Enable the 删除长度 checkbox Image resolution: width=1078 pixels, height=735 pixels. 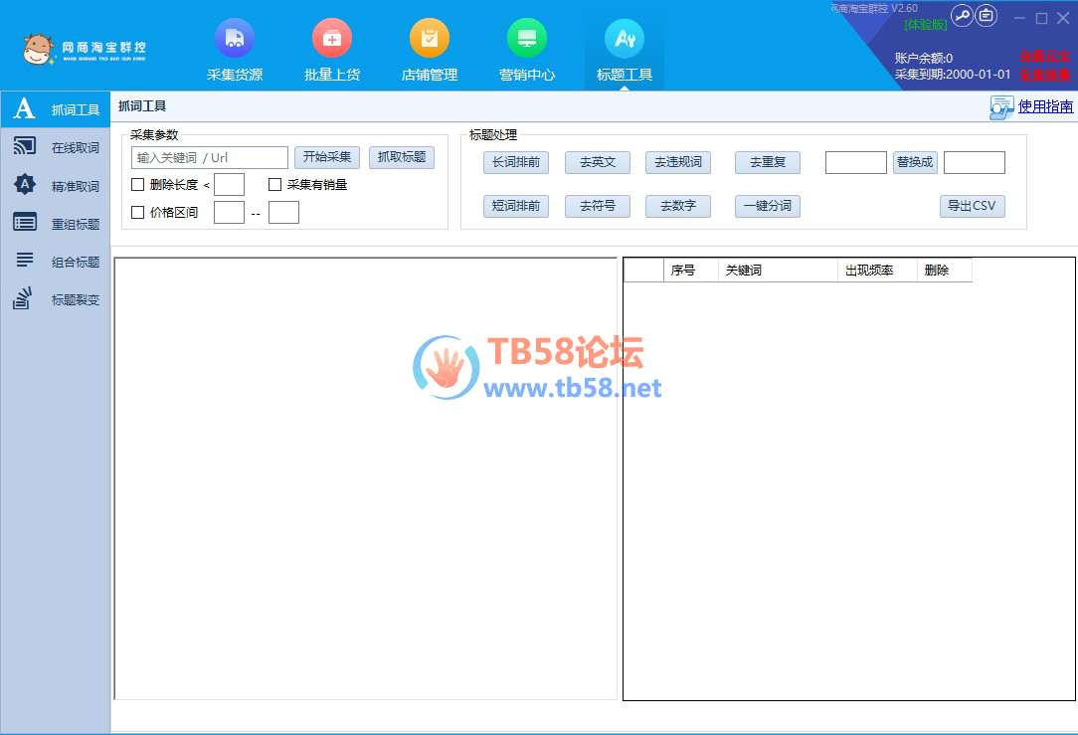point(137,184)
